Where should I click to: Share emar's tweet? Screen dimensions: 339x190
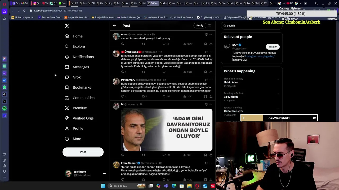(211, 44)
